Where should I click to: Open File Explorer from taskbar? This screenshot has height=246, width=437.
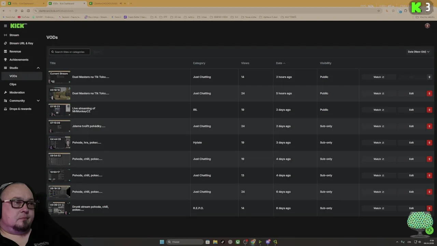pyautogui.click(x=215, y=242)
